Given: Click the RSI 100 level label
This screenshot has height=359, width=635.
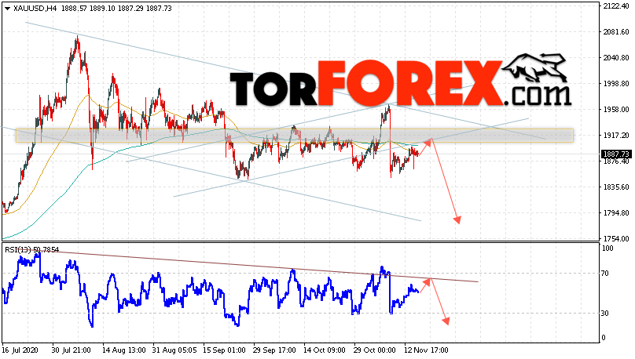Looking at the screenshot, I should click(607, 248).
